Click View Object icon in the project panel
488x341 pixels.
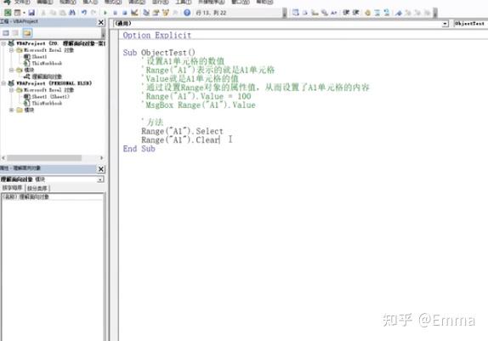(x=15, y=33)
